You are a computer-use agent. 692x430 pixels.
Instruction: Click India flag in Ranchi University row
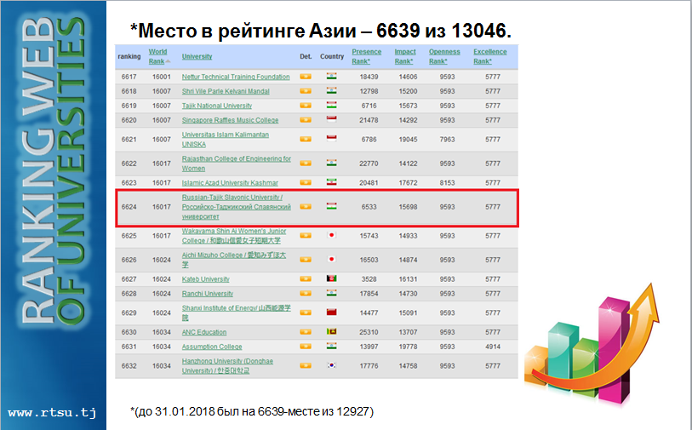(331, 293)
